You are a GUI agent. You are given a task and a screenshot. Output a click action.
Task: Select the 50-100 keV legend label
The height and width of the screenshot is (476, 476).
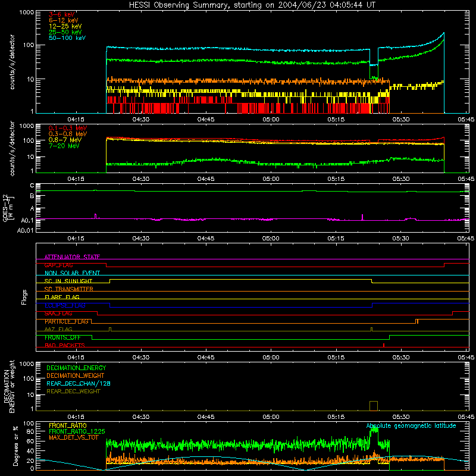coord(67,37)
